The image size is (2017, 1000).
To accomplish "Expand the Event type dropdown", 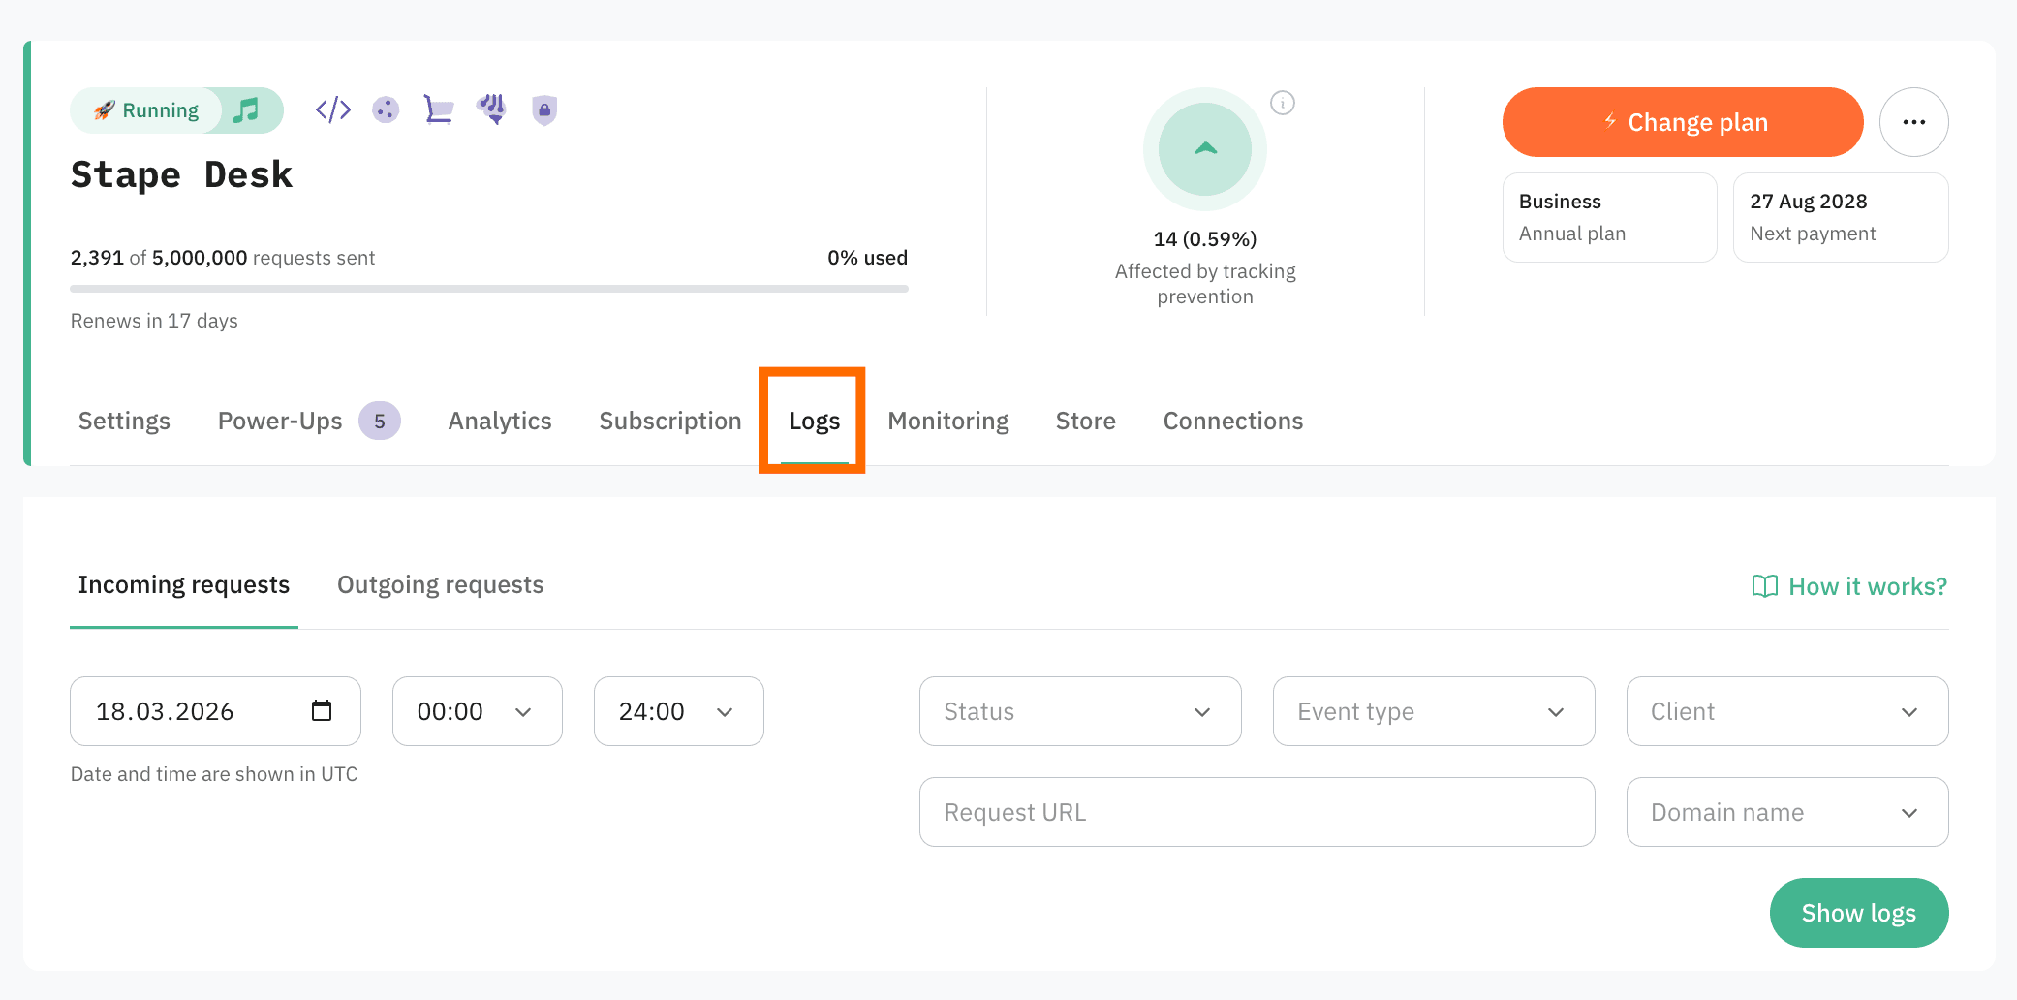I will [1433, 710].
